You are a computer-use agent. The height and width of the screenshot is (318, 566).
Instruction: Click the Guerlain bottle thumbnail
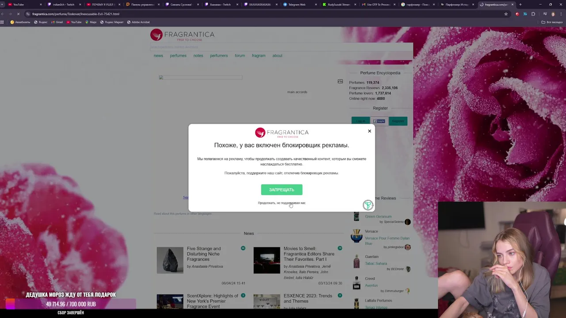pos(356,261)
